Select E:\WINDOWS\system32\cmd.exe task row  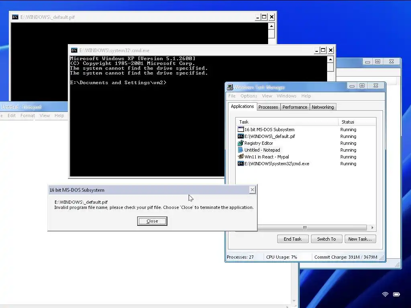pyautogui.click(x=305, y=164)
